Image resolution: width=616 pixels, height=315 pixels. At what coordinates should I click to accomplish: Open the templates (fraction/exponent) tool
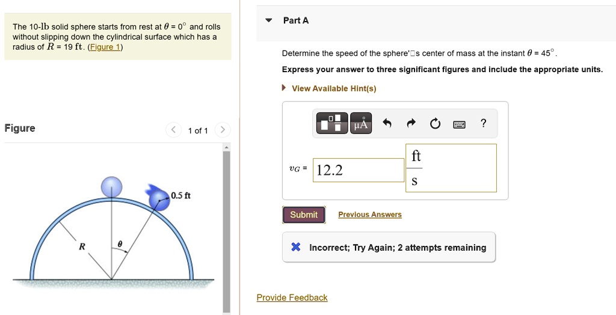tap(331, 124)
